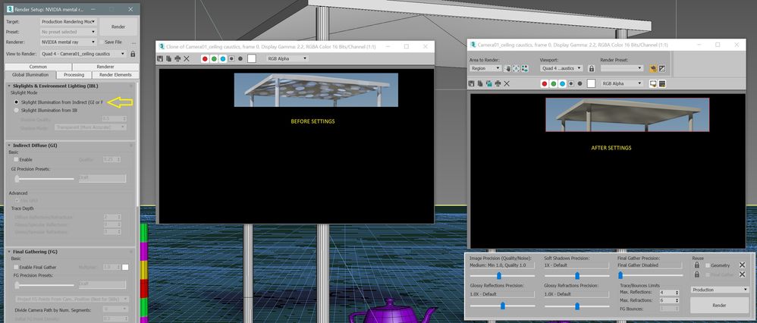Click large Render button in bottom panel
Viewport: 757px width, 323px height.
(719, 305)
